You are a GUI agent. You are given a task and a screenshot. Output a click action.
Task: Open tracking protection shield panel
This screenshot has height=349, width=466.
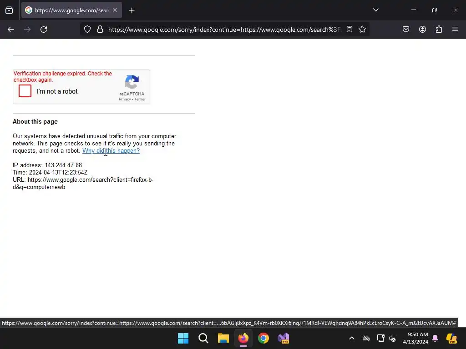(x=87, y=30)
